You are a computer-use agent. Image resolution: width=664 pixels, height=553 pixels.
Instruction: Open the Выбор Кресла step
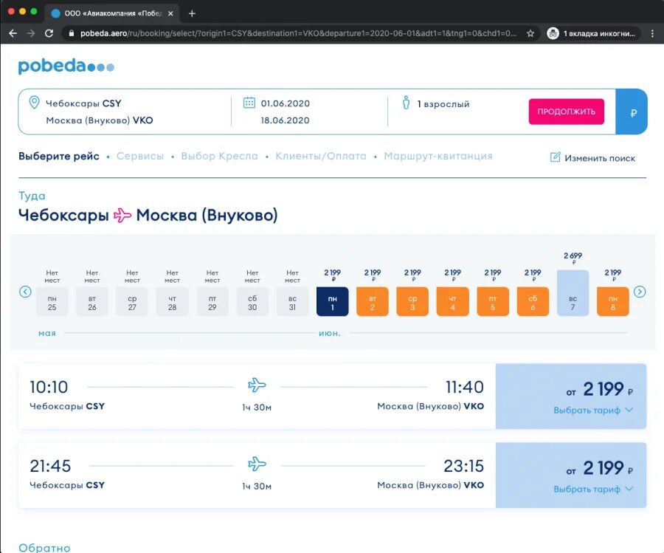point(219,157)
